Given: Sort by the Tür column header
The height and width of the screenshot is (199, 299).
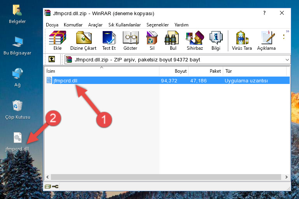Looking at the screenshot, I should click(x=255, y=71).
